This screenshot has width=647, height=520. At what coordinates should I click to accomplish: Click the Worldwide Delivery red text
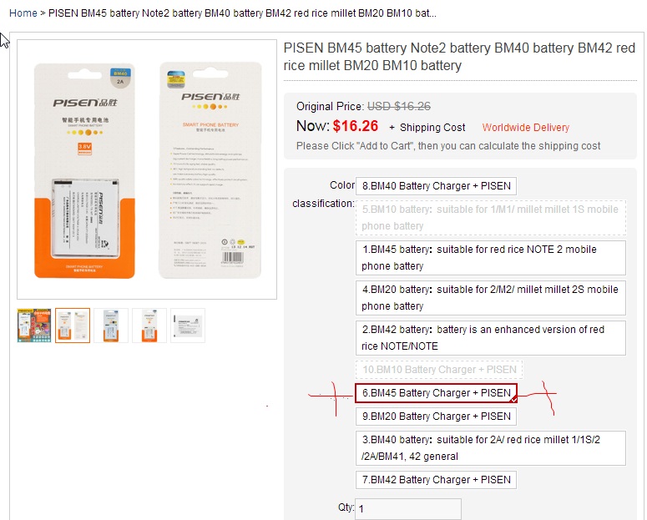(526, 128)
